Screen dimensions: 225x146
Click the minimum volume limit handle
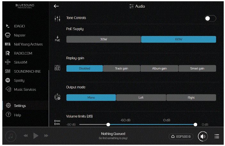coord(108,125)
